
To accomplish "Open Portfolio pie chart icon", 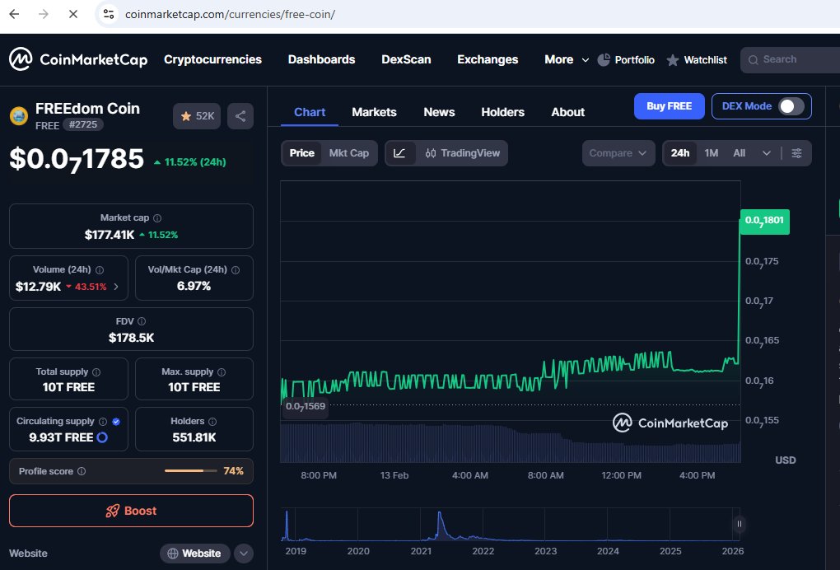I will pyautogui.click(x=604, y=59).
